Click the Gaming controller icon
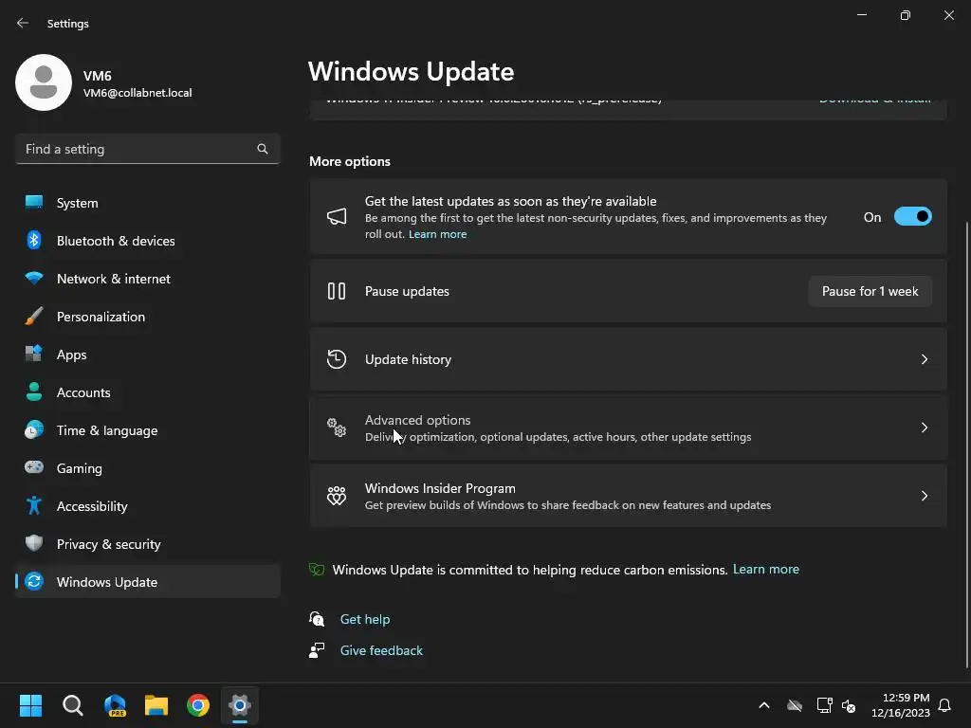The width and height of the screenshot is (971, 728). (34, 467)
